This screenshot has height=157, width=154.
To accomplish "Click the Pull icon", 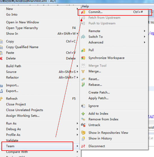I will pos(83,50).
